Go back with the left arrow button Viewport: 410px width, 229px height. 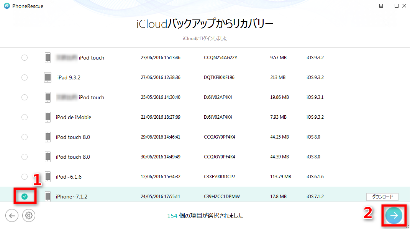12,216
